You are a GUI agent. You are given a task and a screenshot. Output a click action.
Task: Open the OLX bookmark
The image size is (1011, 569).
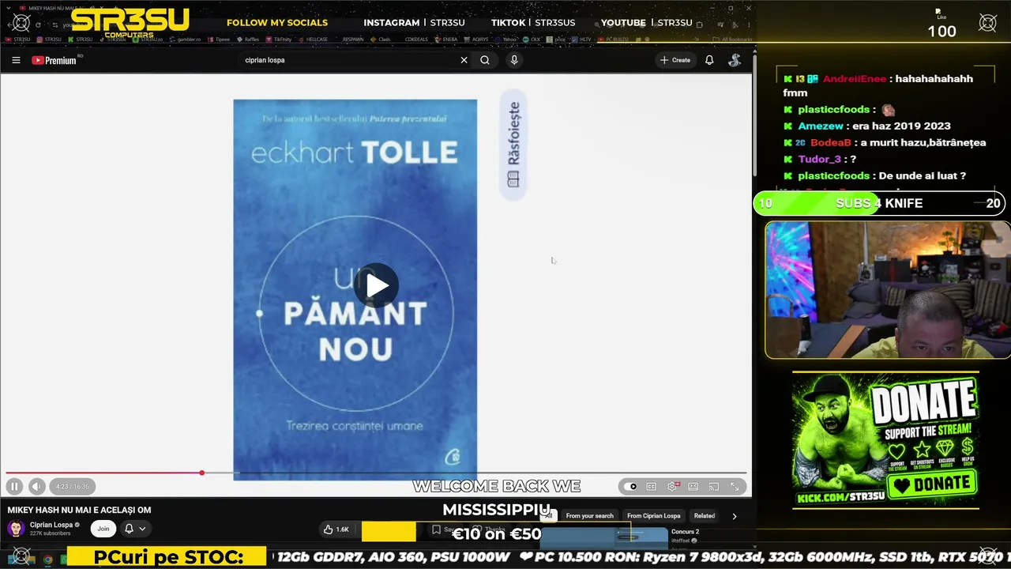[532, 39]
